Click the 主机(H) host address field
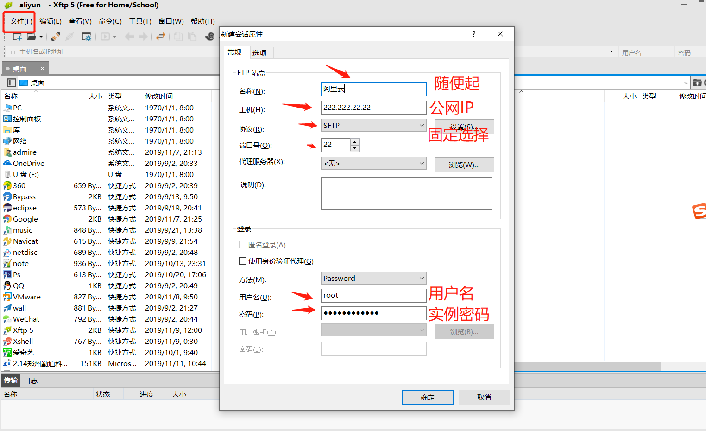Viewport: 706px width, 431px height. (374, 108)
